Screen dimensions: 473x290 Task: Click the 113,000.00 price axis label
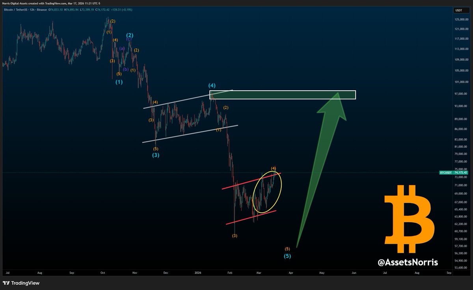[462, 49]
